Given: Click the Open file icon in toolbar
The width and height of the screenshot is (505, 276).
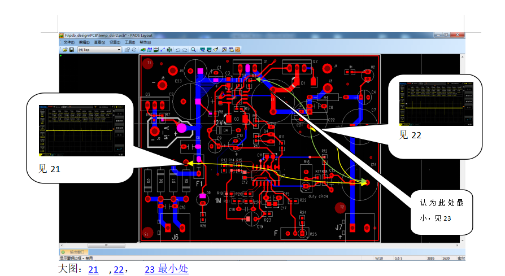Looking at the screenshot, I should 65,50.
